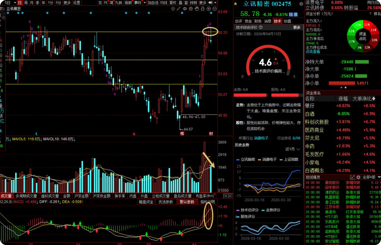The image size is (381, 245).
Task: Select the 1分 minute period
Action: (x=51, y=2)
